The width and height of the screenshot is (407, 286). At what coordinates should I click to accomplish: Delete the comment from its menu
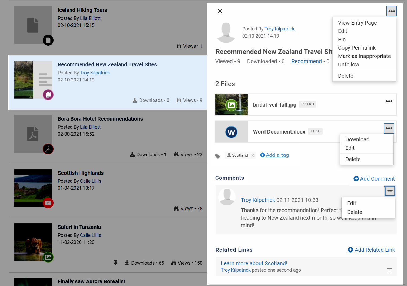tap(355, 212)
